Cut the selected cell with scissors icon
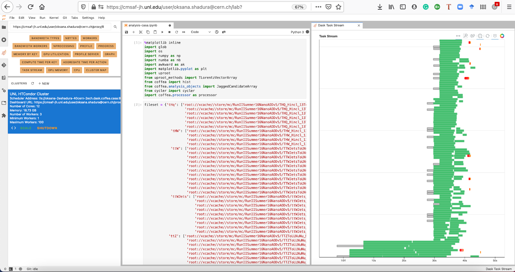 tap(141, 32)
